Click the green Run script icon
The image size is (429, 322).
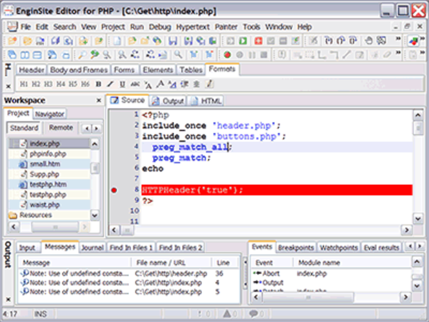243,41
